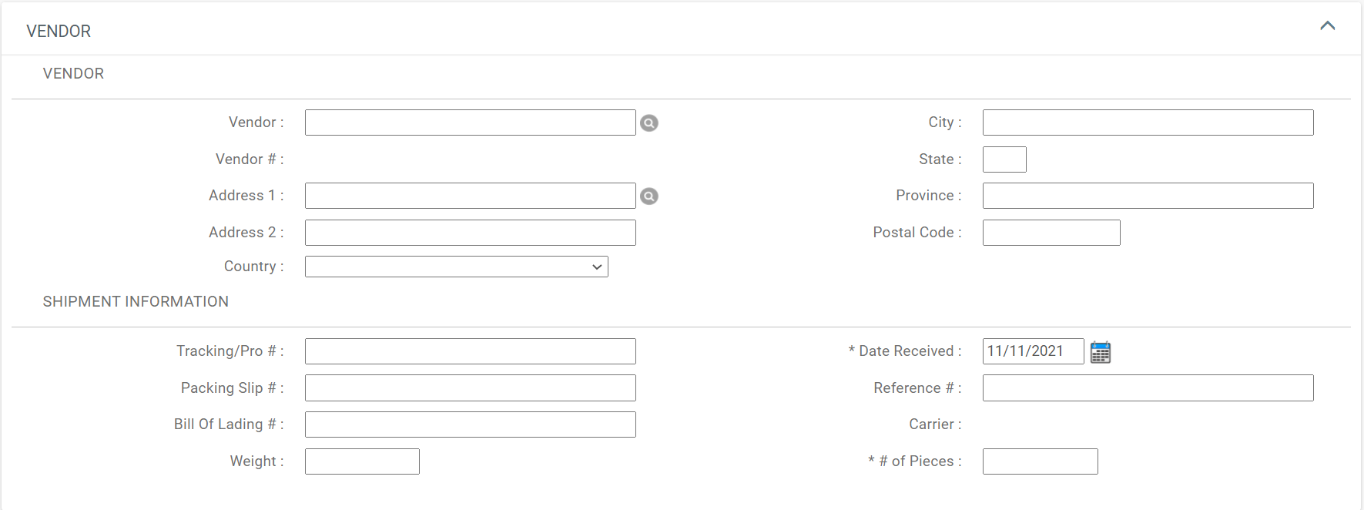Open the Country dropdown list

click(456, 267)
